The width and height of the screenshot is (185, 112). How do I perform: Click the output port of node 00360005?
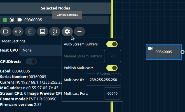click(182, 52)
